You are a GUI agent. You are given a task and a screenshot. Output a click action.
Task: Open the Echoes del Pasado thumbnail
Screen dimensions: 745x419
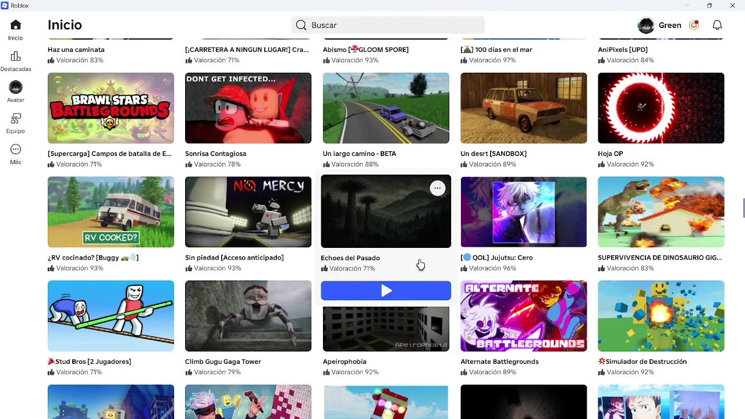pyautogui.click(x=386, y=211)
